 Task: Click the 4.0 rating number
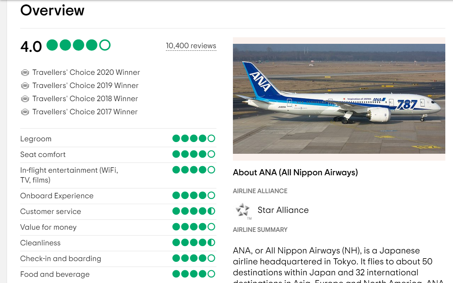click(x=31, y=47)
